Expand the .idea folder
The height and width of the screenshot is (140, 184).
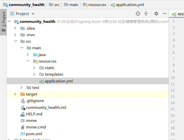click(x=15, y=28)
